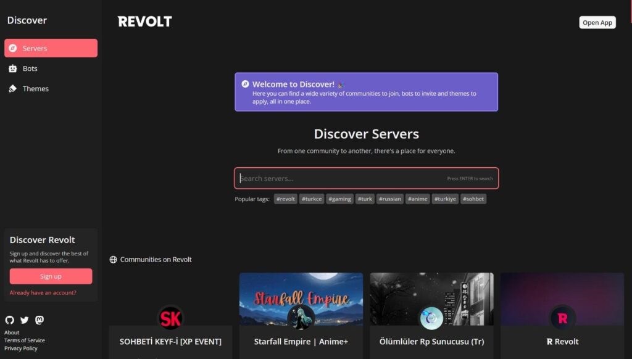Open the Terms of Service link
Image resolution: width=632 pixels, height=359 pixels.
25,340
